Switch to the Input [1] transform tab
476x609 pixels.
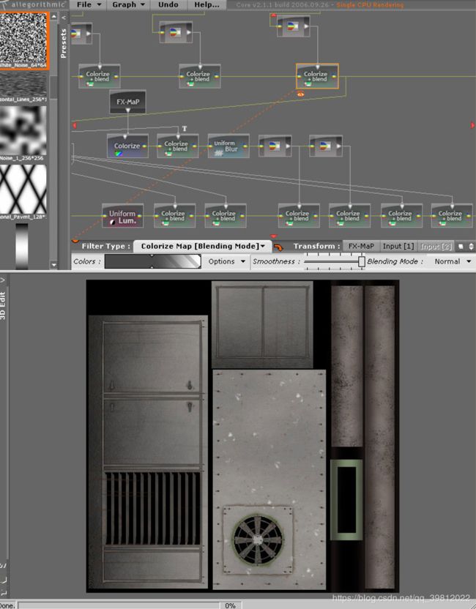(x=398, y=246)
